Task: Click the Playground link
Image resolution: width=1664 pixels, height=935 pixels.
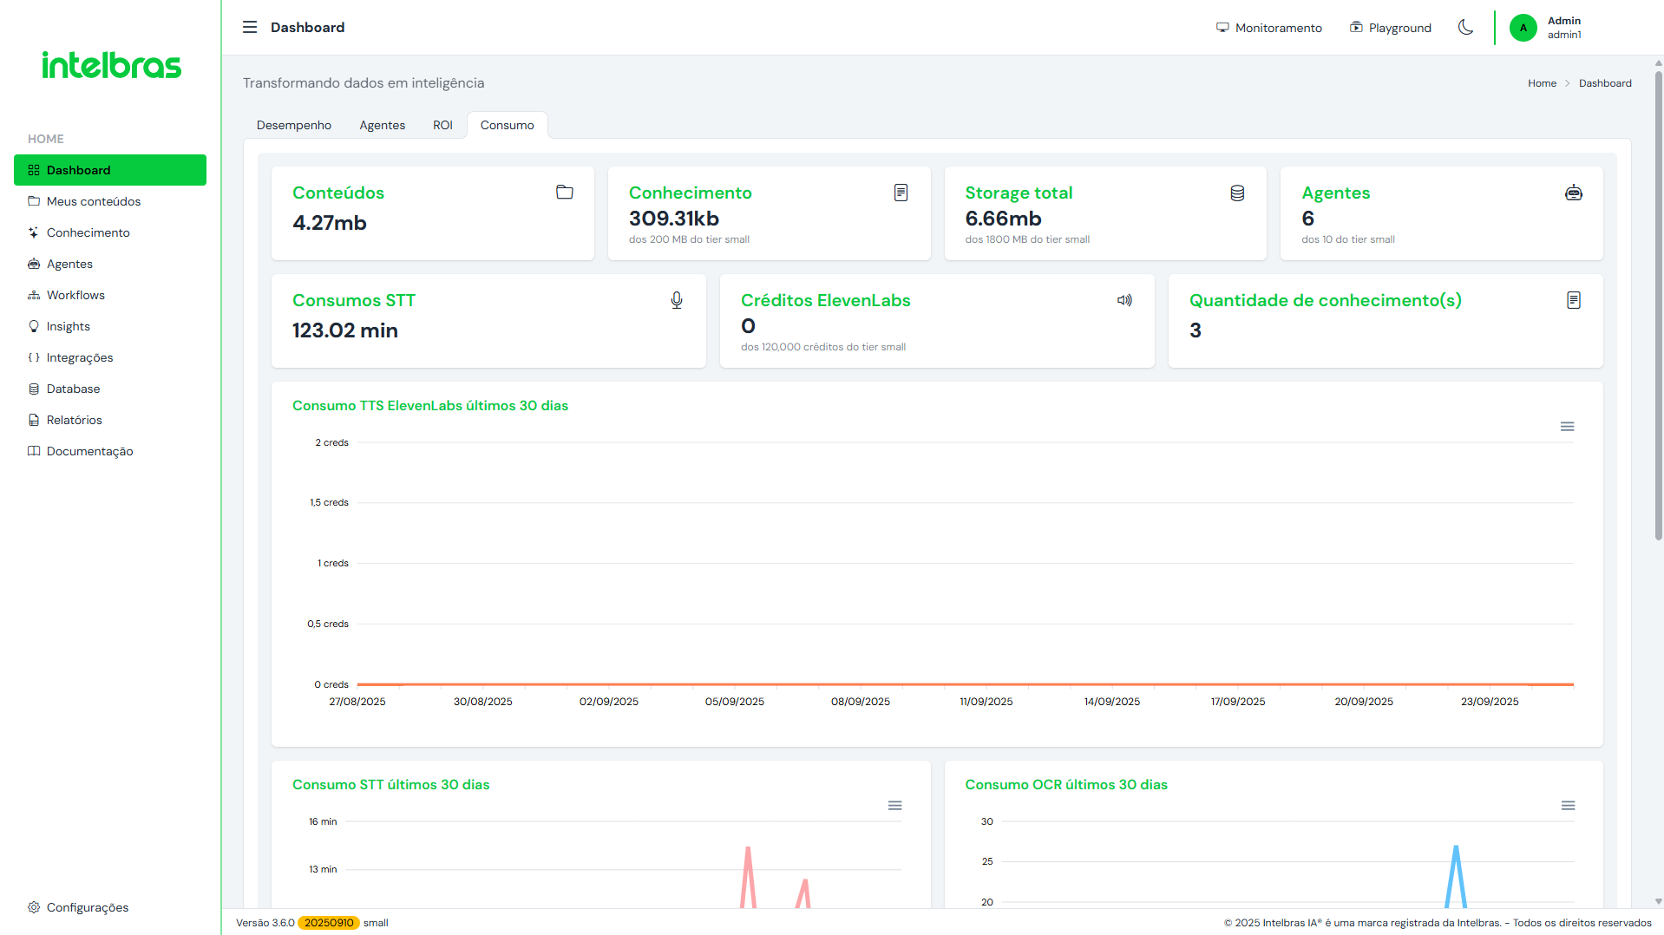Action: click(1390, 28)
